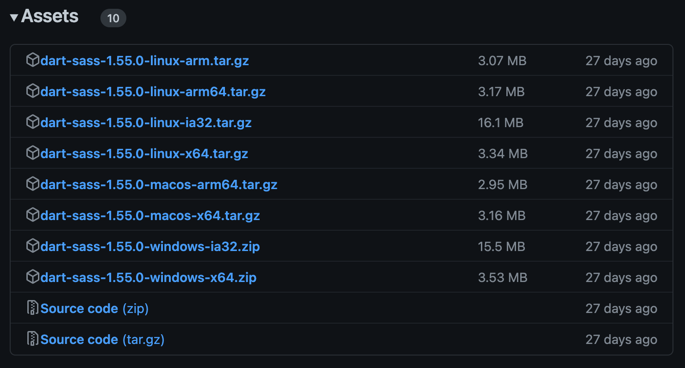Click the zip archive icon beside Source code (zip)
This screenshot has width=685, height=368.
(x=32, y=308)
